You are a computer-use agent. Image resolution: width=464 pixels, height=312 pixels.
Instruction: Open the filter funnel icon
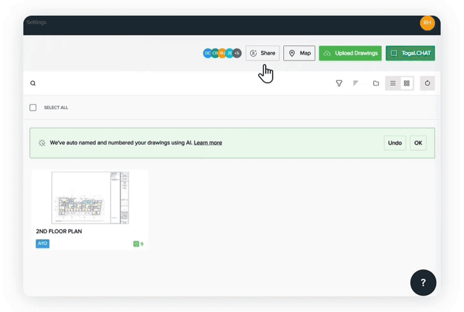coord(339,83)
